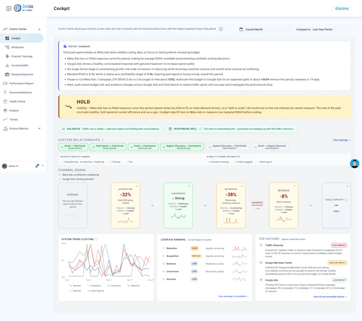Viewport: 362px width, 321px height.
Task: Open the Google Ads top action item
Action: point(304,286)
